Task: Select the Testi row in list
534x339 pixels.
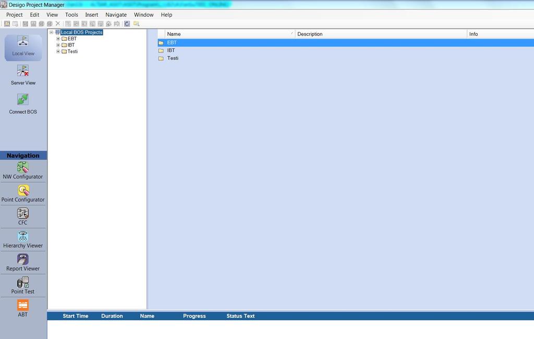Action: point(346,59)
